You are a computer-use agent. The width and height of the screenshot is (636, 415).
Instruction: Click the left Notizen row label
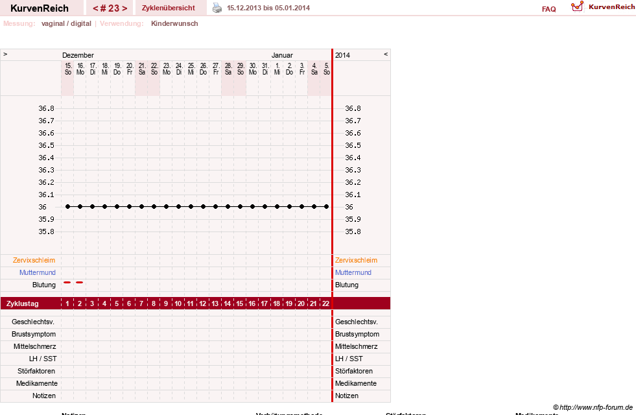(44, 396)
